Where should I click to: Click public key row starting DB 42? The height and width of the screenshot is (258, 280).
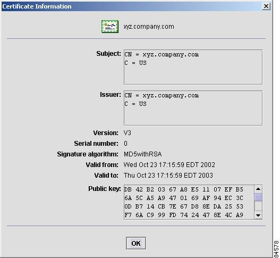pyautogui.click(x=184, y=189)
